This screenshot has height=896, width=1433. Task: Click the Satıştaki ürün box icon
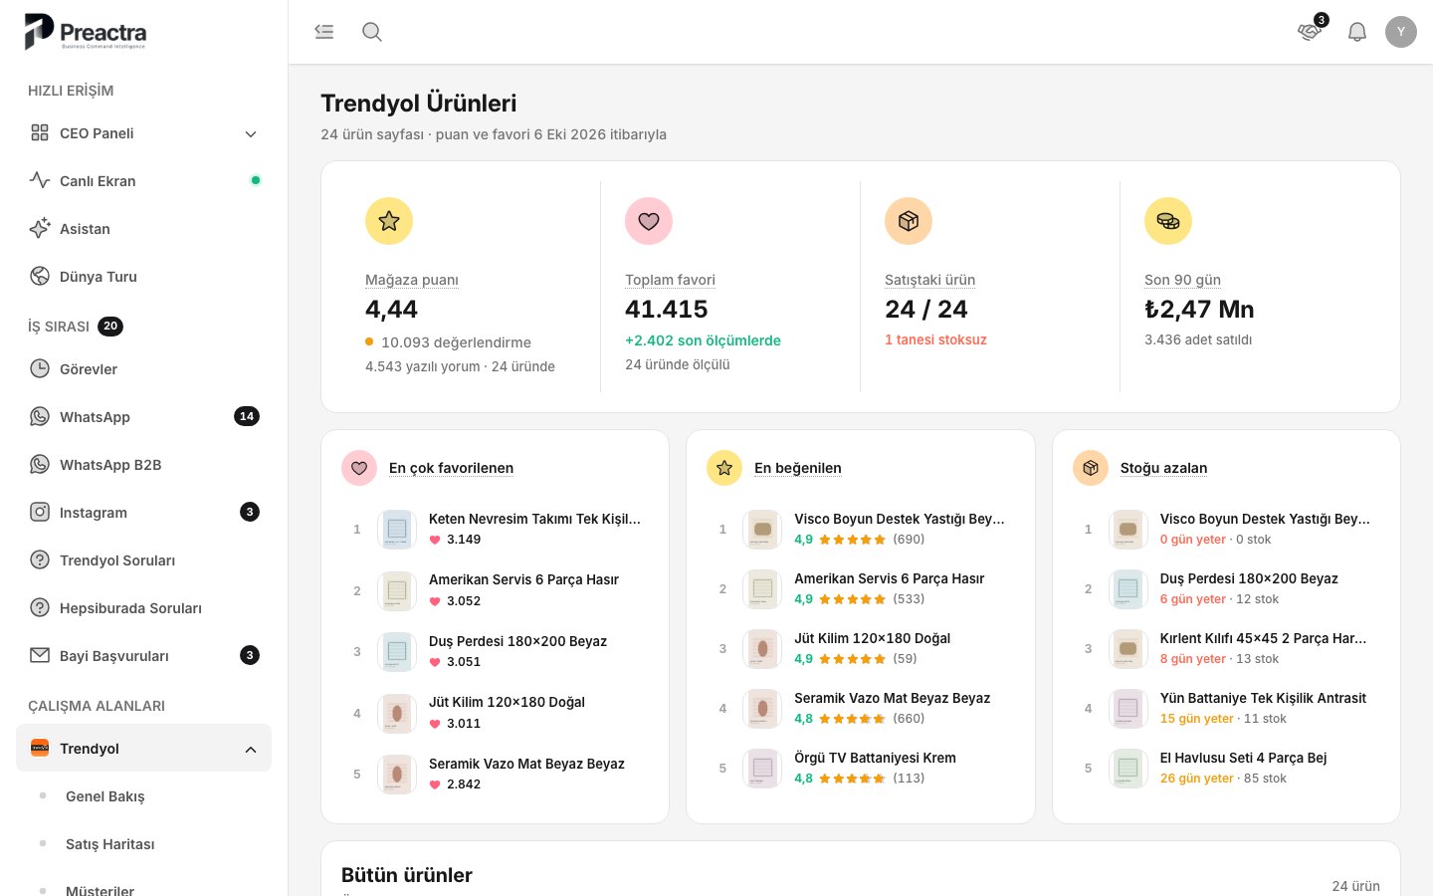(909, 221)
